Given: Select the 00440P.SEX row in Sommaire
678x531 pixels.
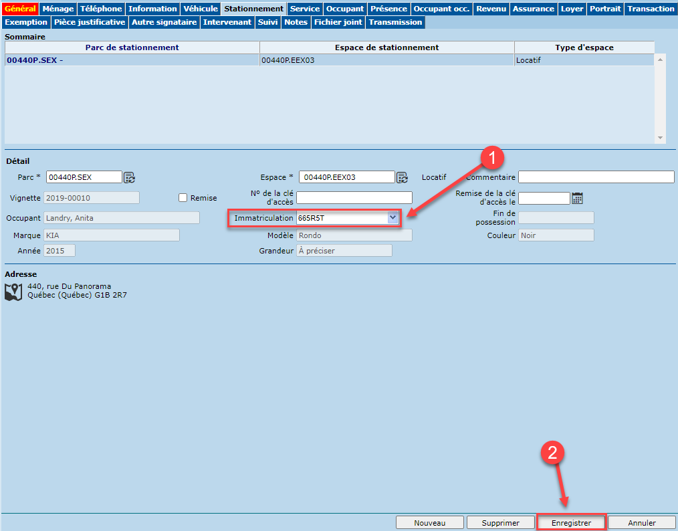Looking at the screenshot, I should coord(132,60).
